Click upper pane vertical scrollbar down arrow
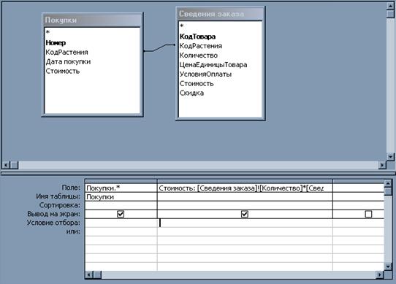The height and width of the screenshot is (284, 396). point(390,157)
